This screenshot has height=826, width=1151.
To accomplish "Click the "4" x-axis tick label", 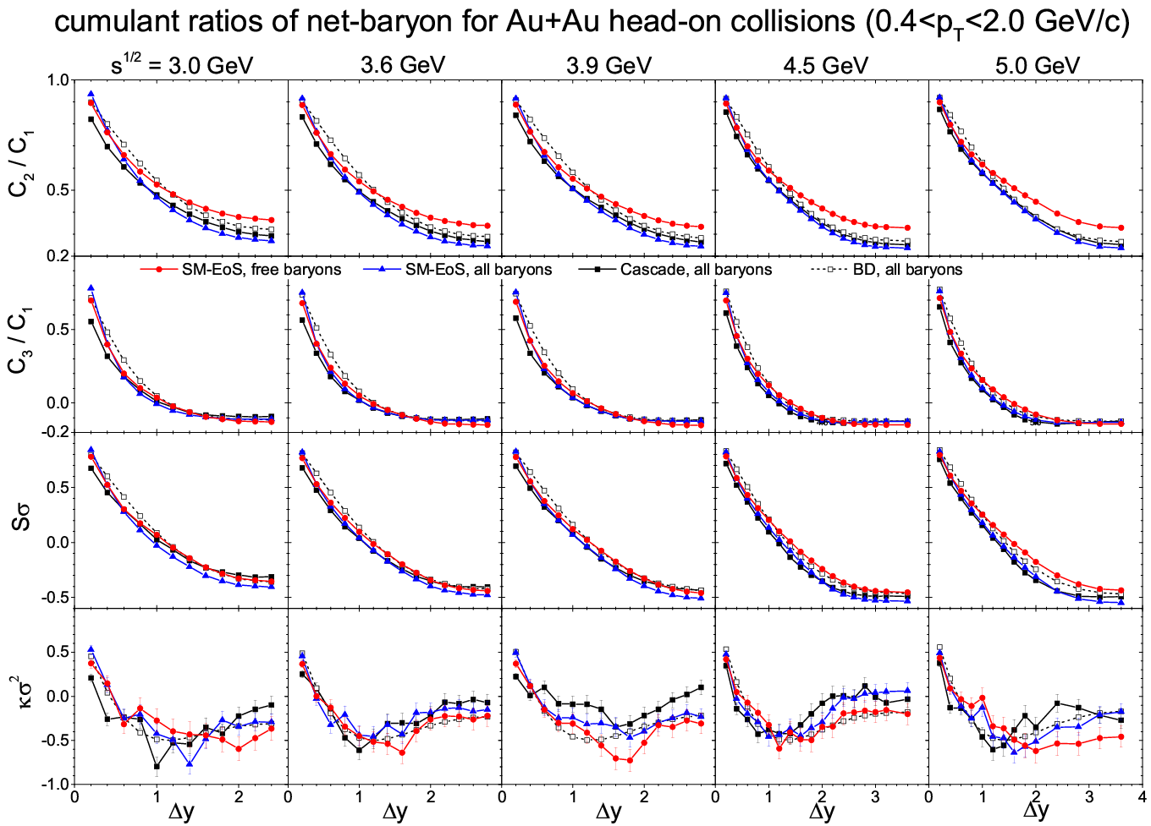I will click(x=1142, y=797).
